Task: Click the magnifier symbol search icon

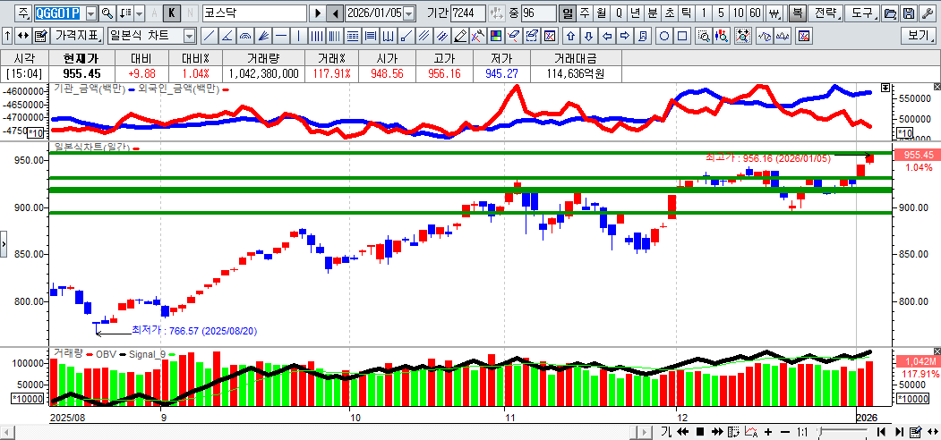Action: coord(107,13)
